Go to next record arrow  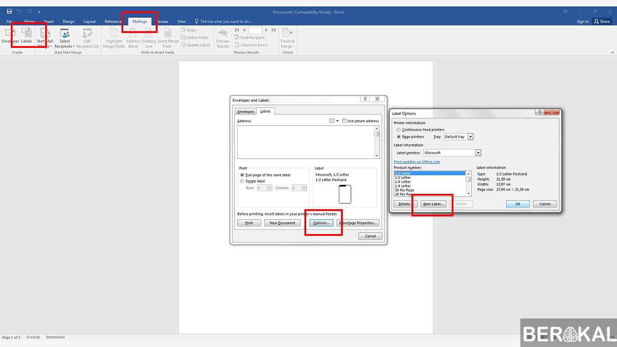pos(266,30)
